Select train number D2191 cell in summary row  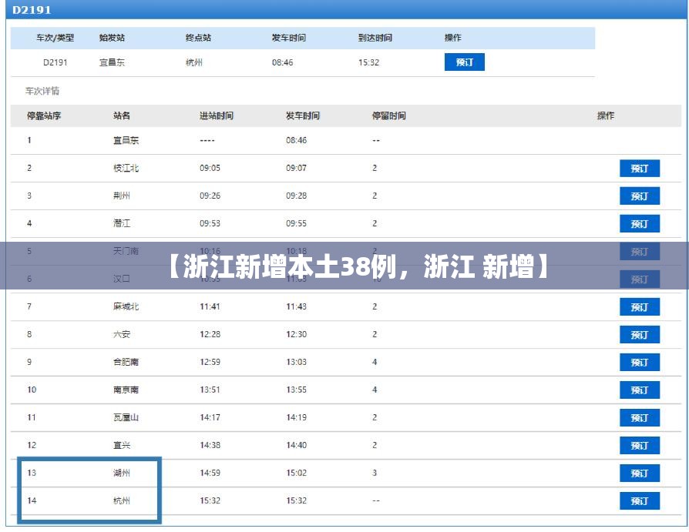(x=55, y=63)
